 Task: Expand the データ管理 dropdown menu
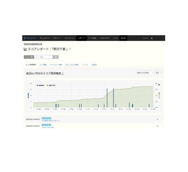93,38
